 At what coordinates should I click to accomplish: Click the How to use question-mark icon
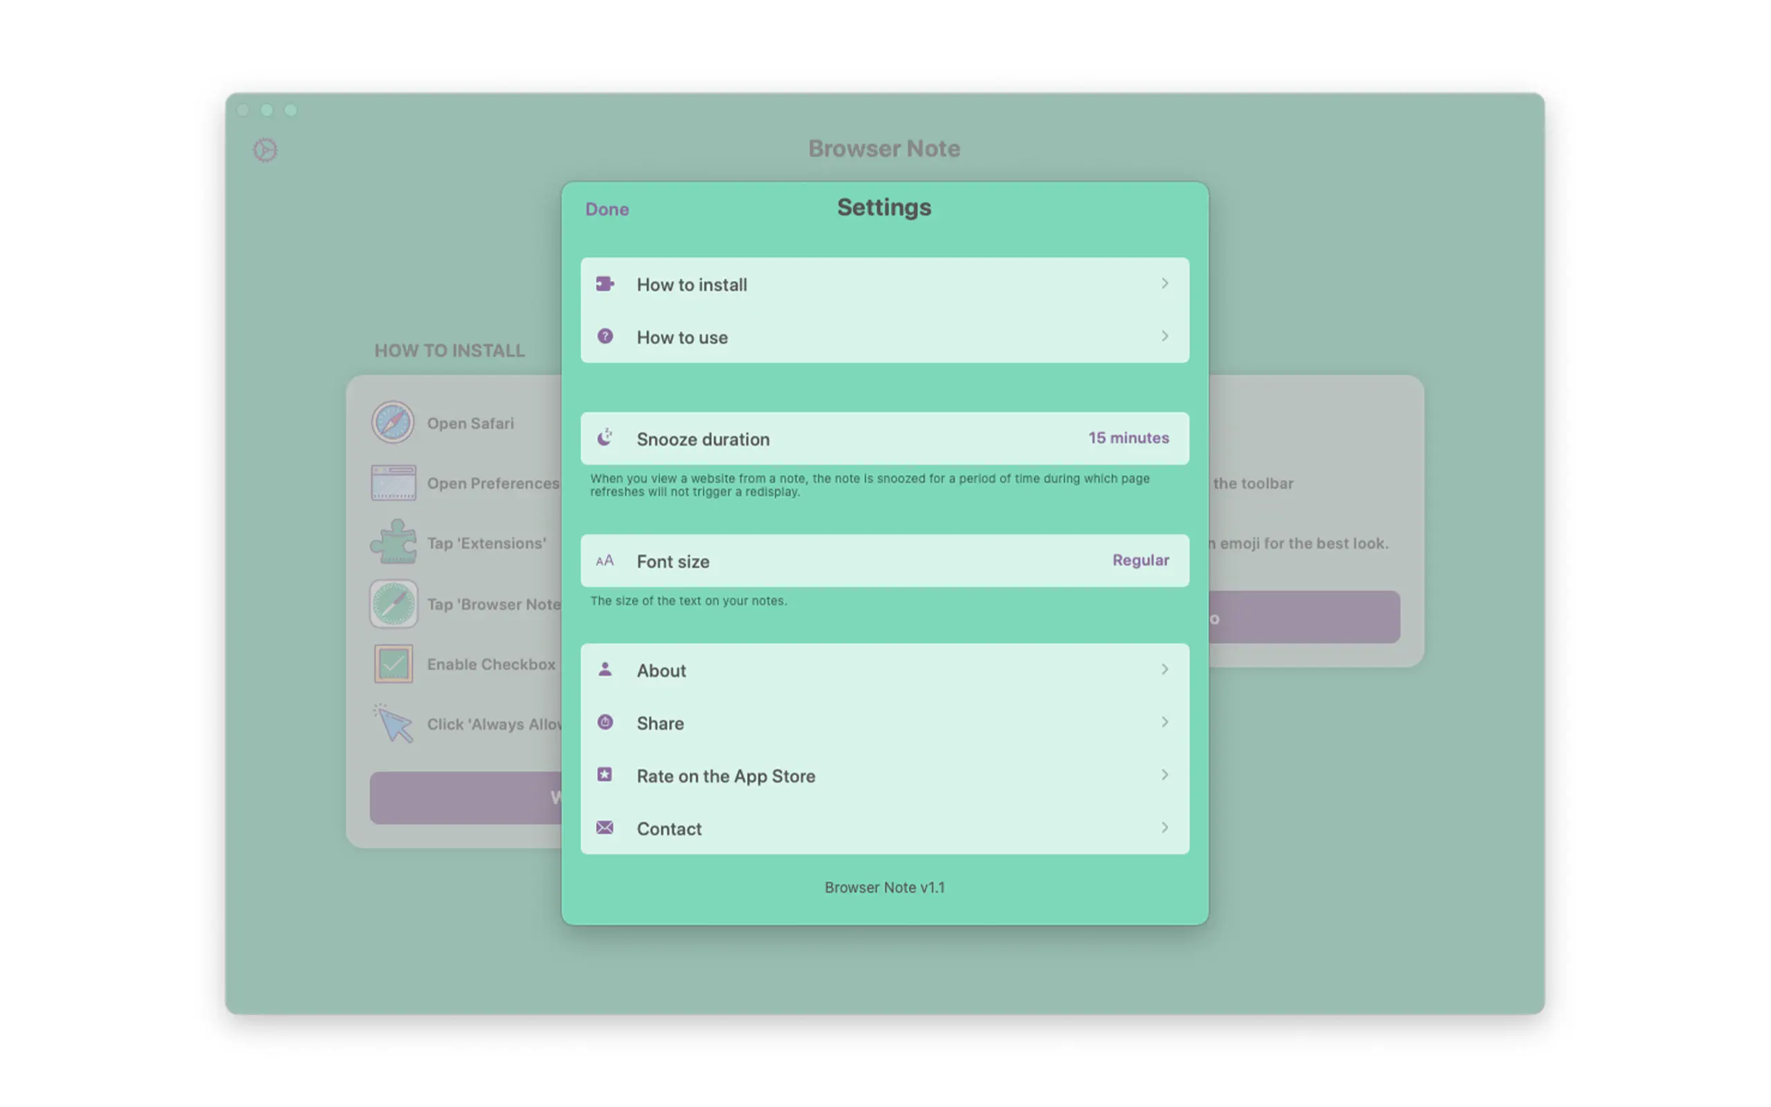tap(605, 336)
